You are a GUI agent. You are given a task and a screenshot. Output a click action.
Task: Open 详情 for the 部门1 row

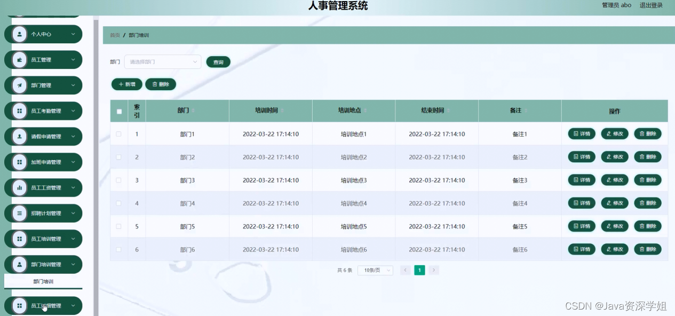tap(582, 134)
